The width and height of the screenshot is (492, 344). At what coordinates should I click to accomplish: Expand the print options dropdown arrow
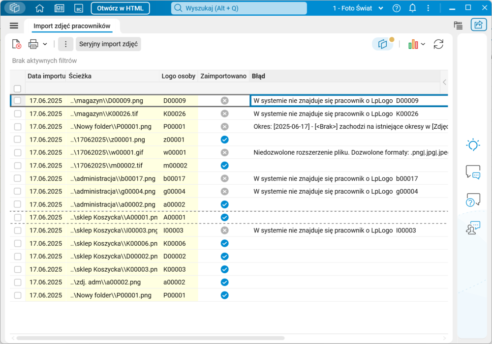pyautogui.click(x=45, y=44)
